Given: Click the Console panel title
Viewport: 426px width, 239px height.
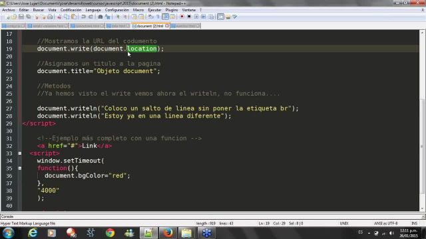Looking at the screenshot, I should click(x=7, y=216).
